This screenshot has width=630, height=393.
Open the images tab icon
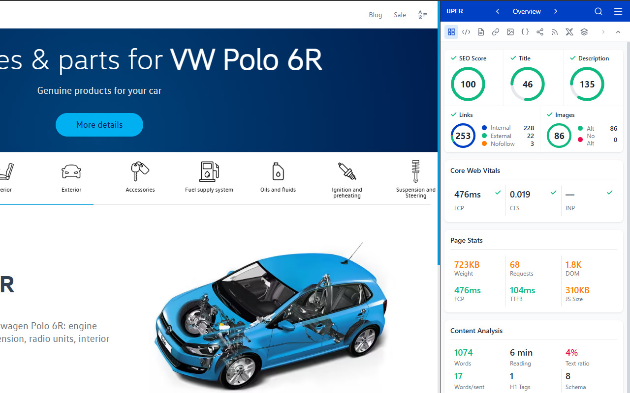click(x=510, y=32)
